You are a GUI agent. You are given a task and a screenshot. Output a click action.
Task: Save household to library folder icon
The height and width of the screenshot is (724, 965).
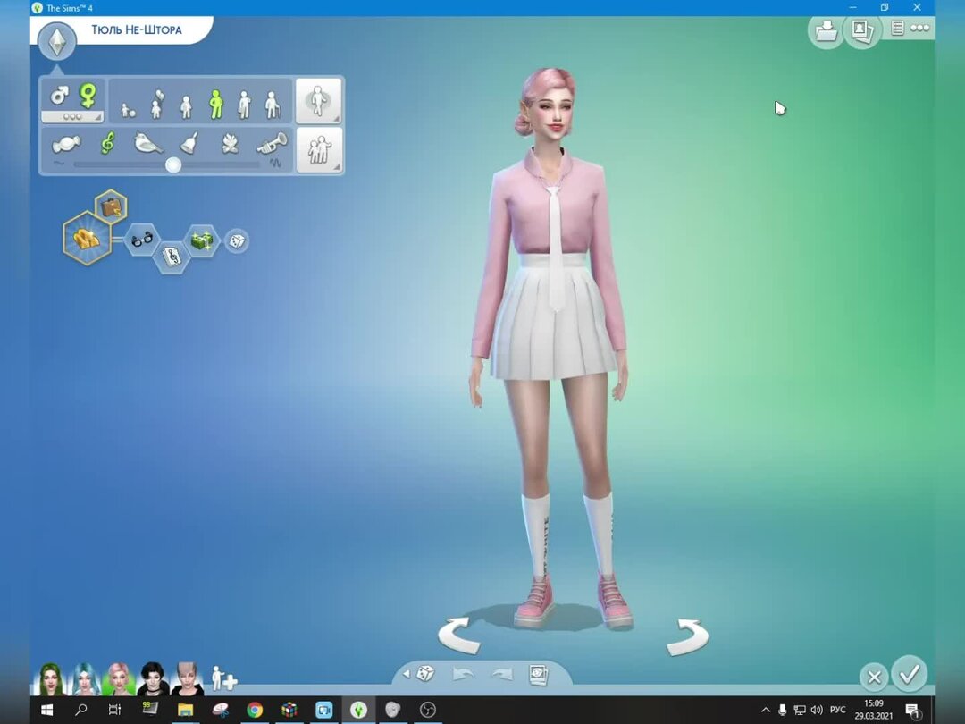(x=826, y=30)
